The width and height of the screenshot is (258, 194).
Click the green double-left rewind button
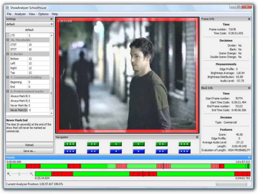93,144
